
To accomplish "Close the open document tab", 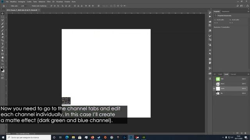I will coord(39,10).
